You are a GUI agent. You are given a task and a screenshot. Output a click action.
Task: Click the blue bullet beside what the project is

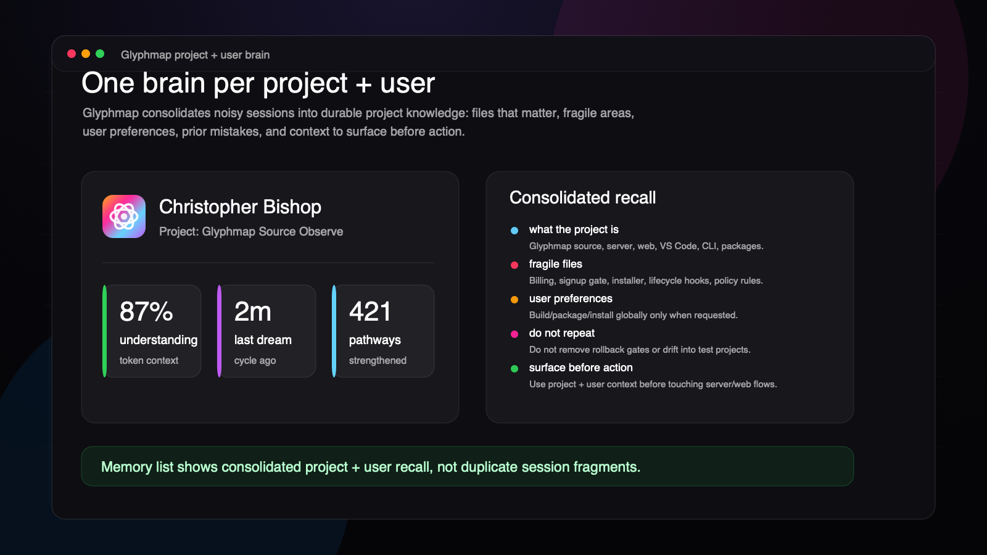pyautogui.click(x=514, y=231)
